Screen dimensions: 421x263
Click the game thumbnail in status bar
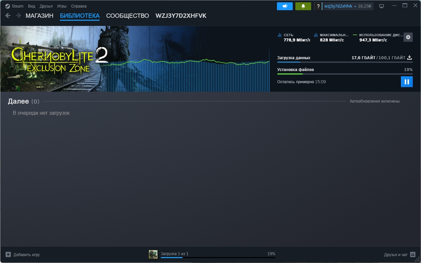click(153, 254)
